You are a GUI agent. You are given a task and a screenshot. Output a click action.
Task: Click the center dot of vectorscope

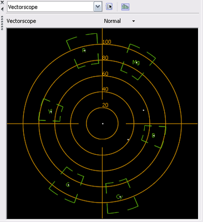pyautogui.click(x=103, y=124)
